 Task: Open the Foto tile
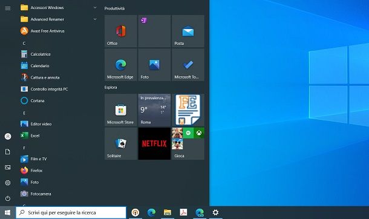(154, 65)
